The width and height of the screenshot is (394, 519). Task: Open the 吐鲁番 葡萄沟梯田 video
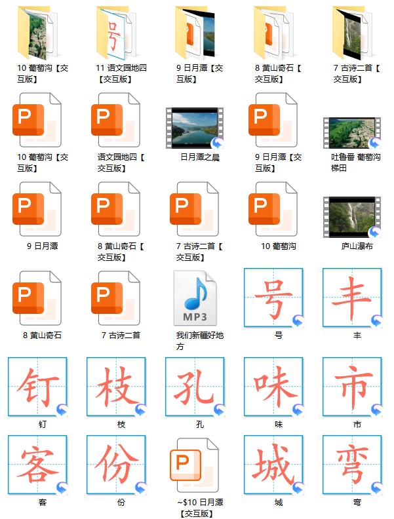(352, 132)
